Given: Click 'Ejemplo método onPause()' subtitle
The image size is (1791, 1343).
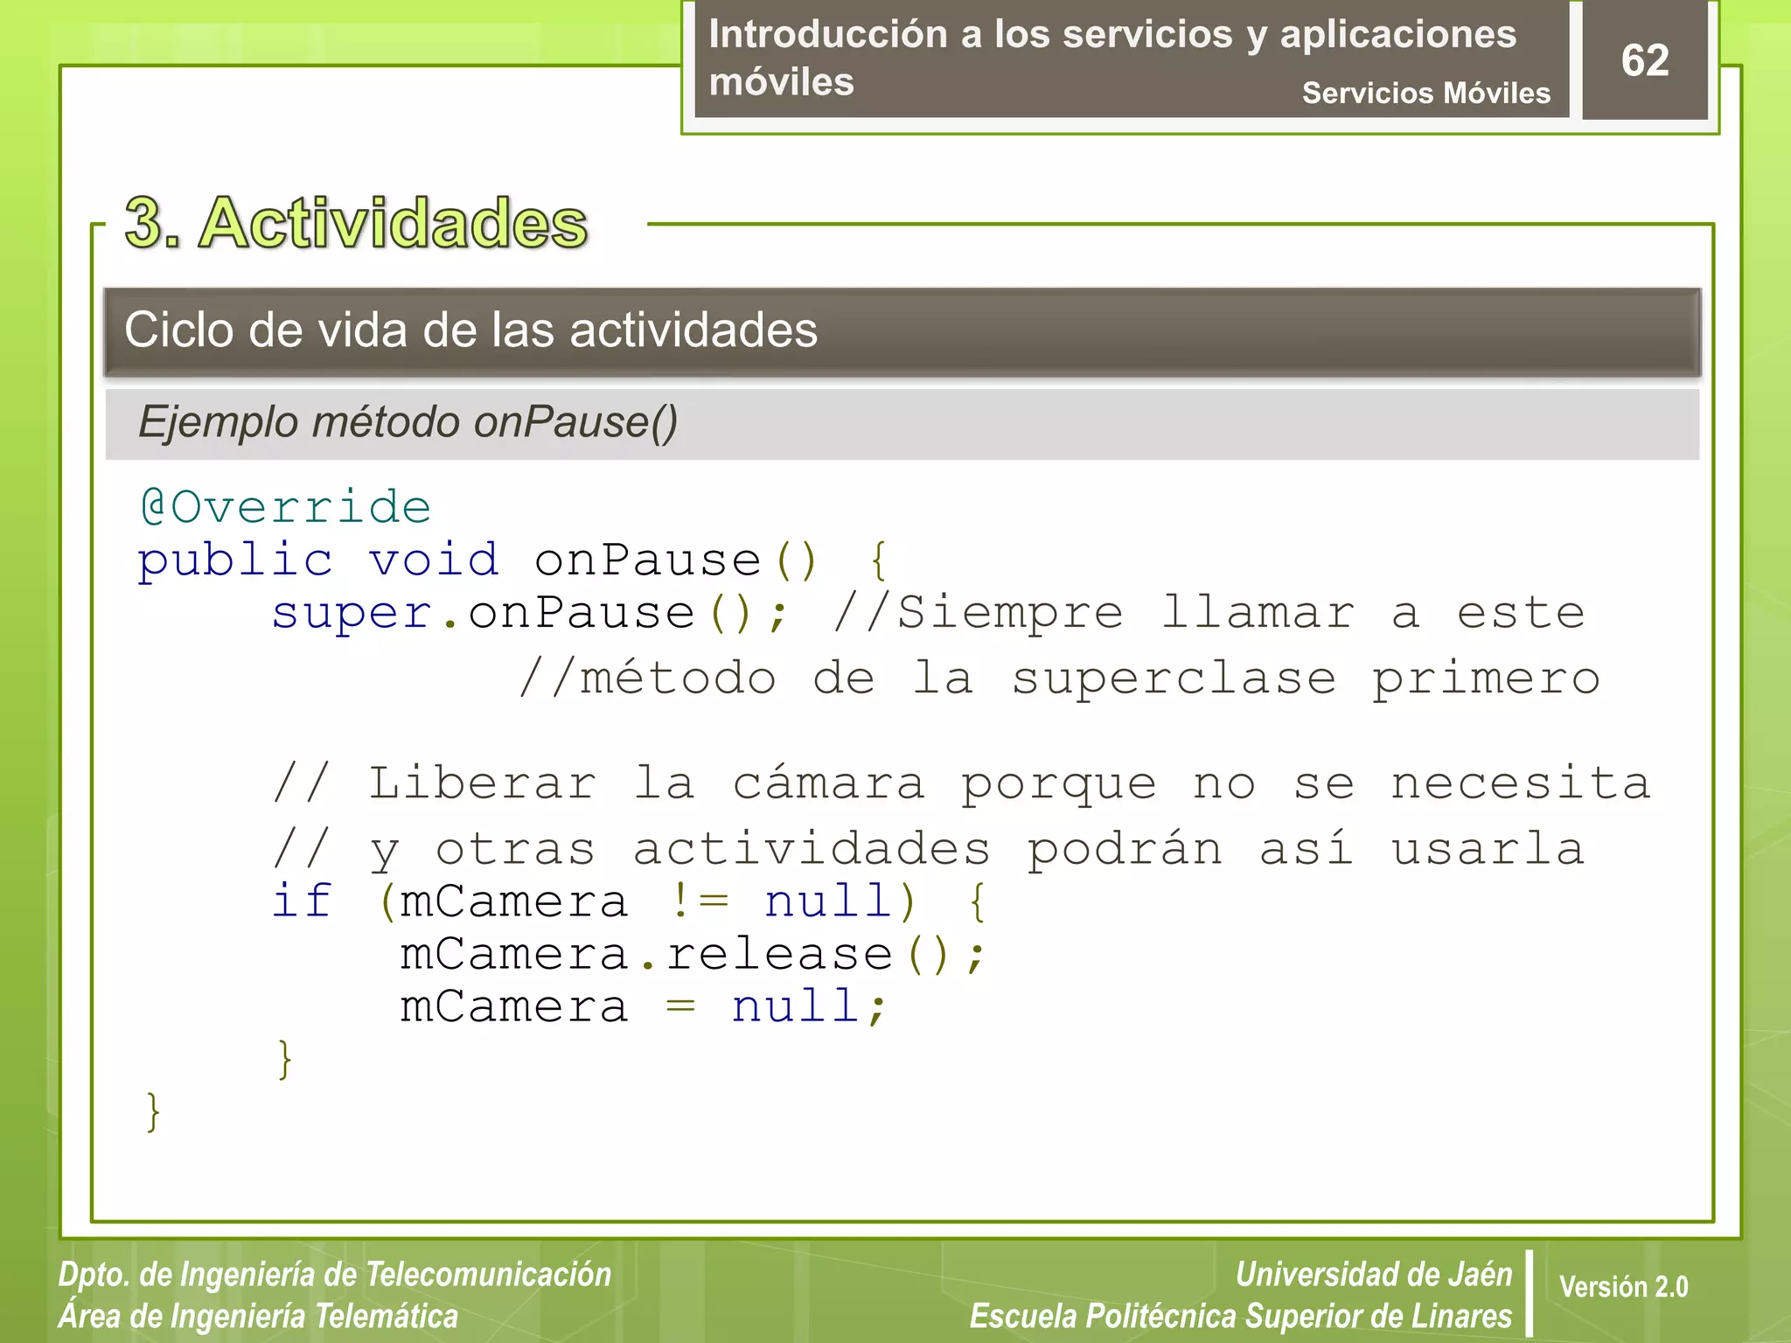Looking at the screenshot, I should (x=408, y=421).
